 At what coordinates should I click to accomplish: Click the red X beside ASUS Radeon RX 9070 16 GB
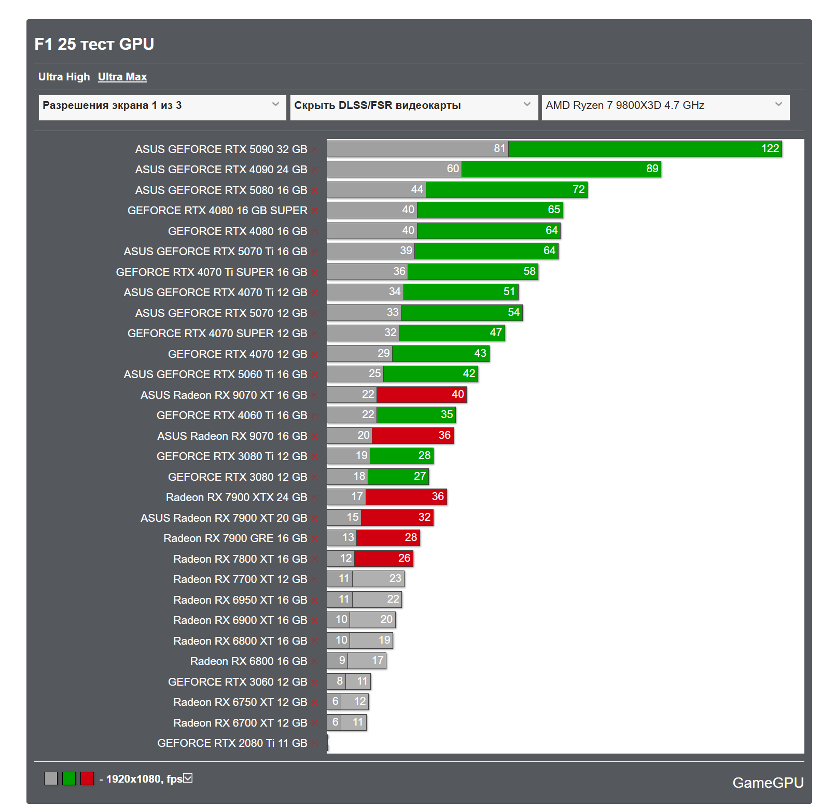click(315, 436)
